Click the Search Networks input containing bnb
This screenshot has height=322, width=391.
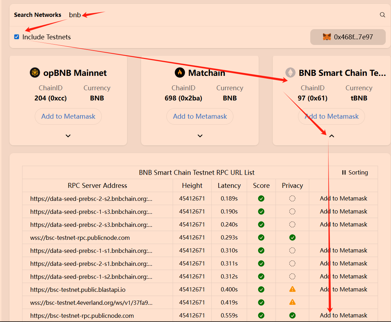(x=222, y=15)
